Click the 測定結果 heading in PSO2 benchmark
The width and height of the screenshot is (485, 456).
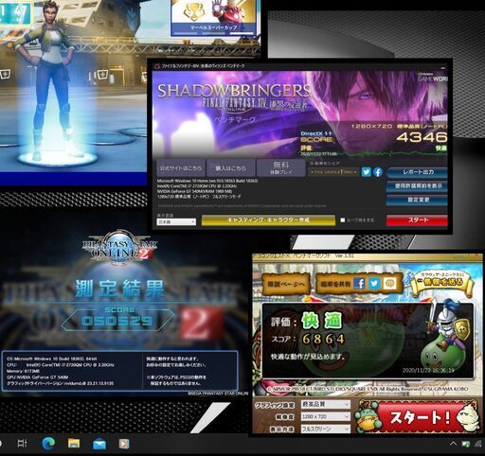point(119,289)
